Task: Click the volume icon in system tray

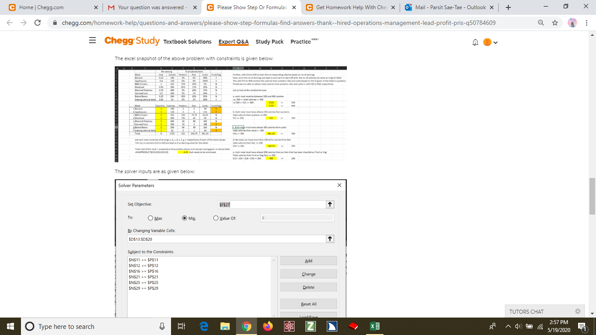Action: coord(519,326)
